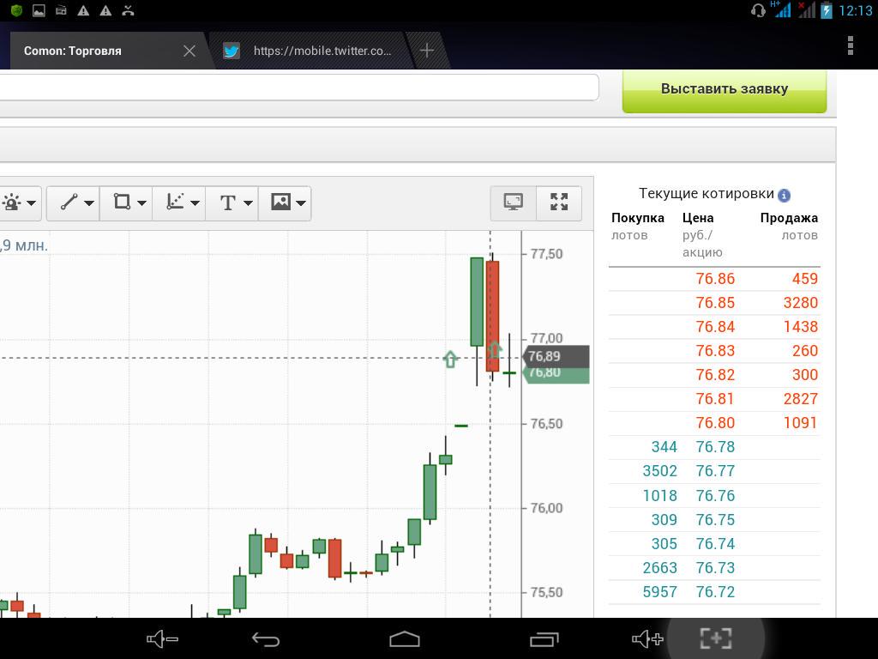Viewport: 878px width, 659px height.
Task: Select sell price 76.85
Action: [715, 303]
